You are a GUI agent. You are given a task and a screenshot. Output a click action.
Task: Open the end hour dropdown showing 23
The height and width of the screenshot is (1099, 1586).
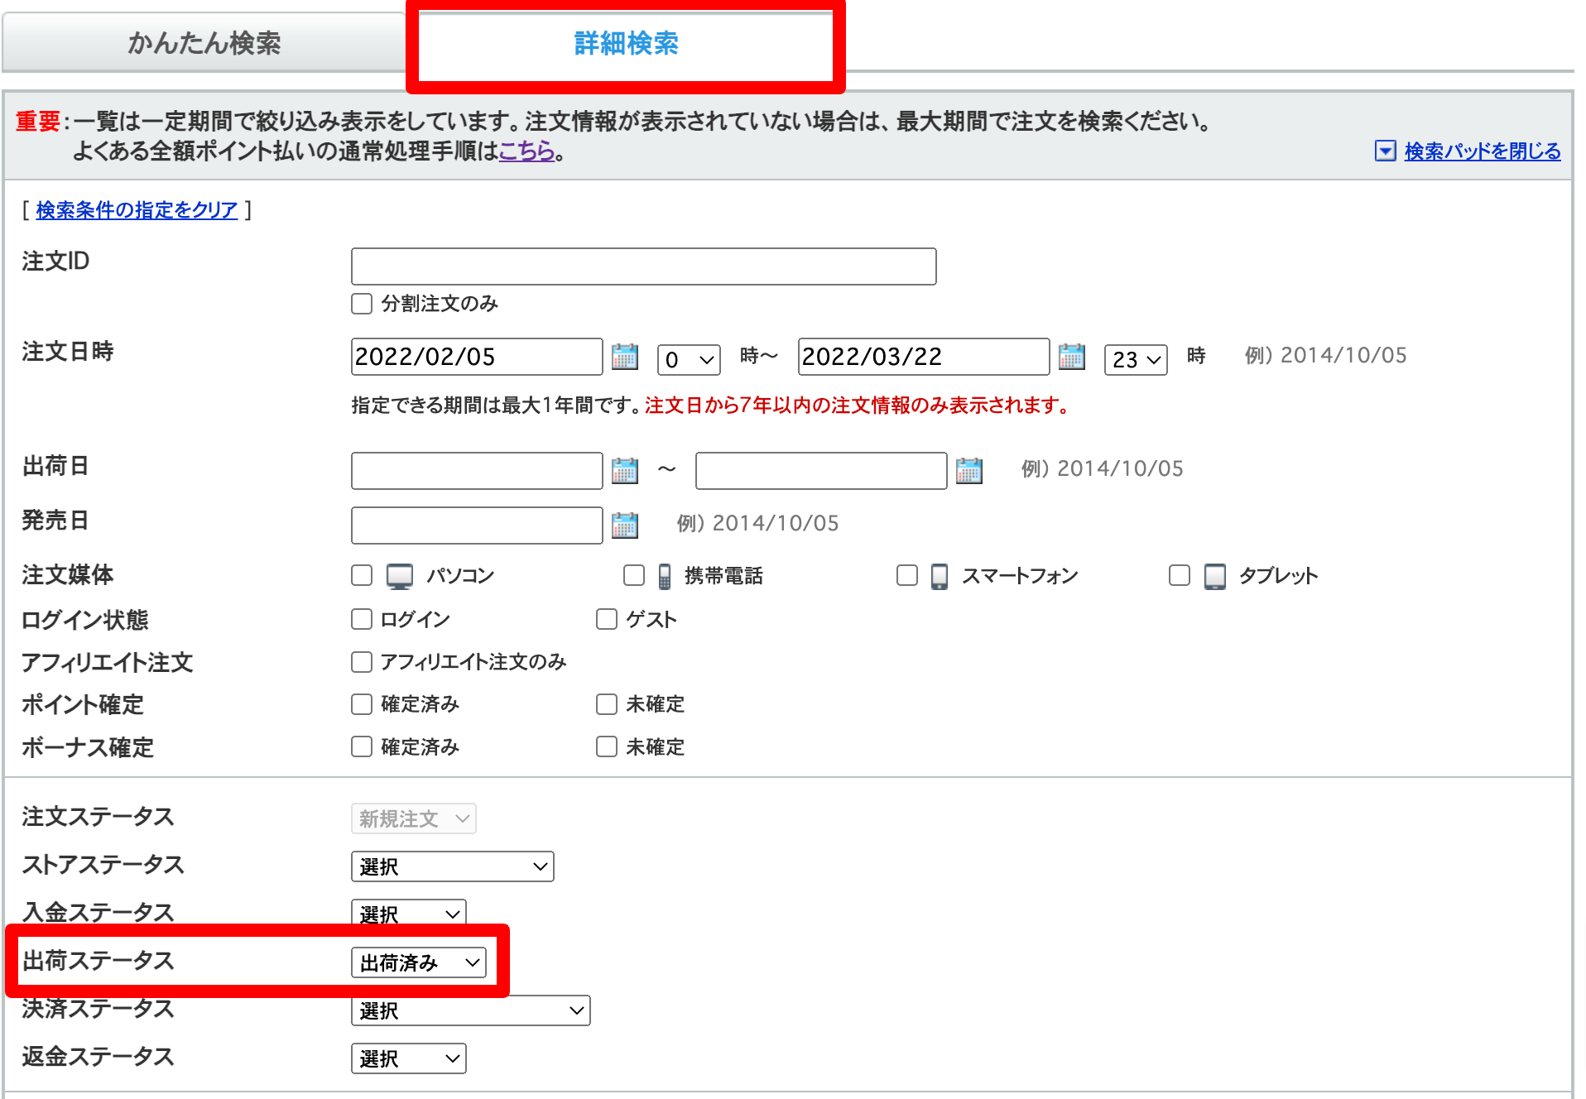1134,359
